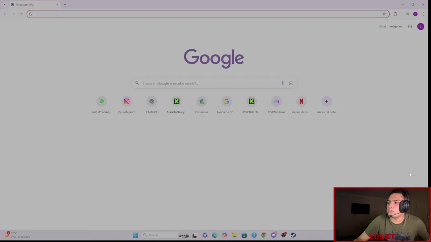431x242 pixels.
Task: Open the Copilot taskbar icon
Action: point(225,235)
